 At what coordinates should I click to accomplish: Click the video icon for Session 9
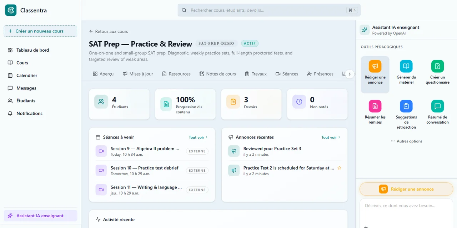(x=101, y=151)
